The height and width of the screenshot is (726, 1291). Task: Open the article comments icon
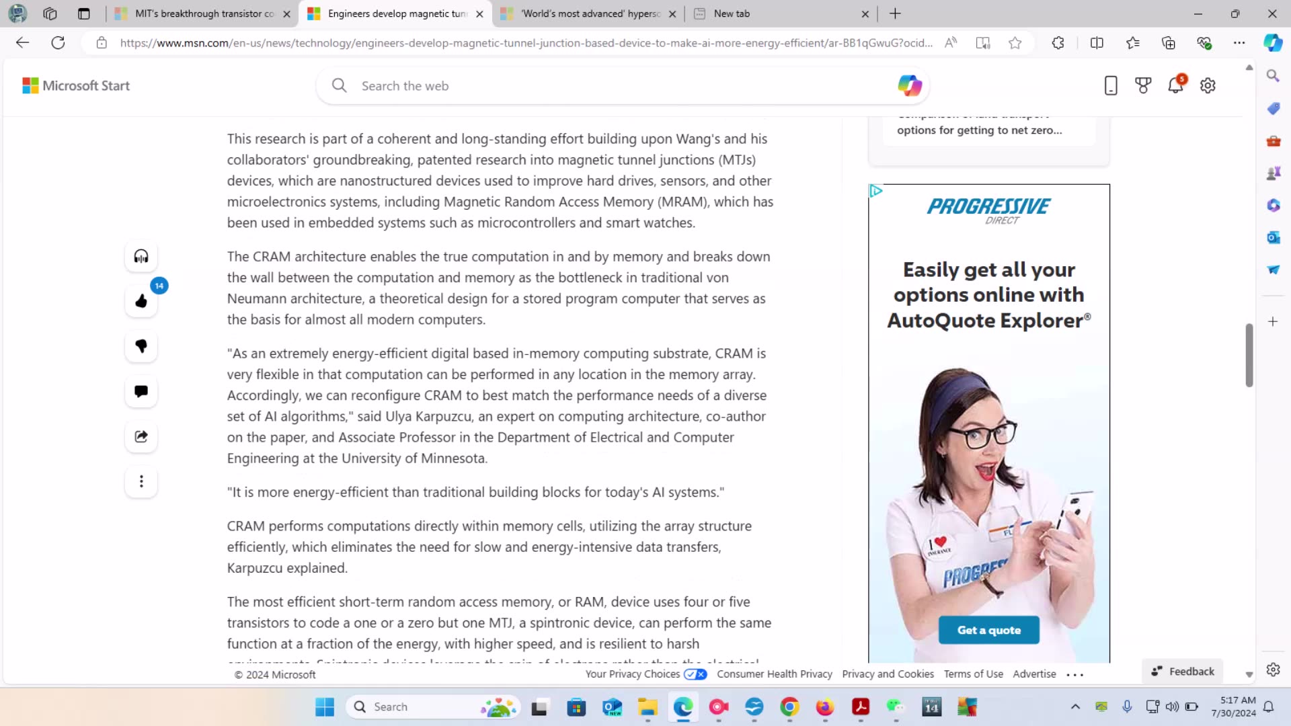[141, 391]
